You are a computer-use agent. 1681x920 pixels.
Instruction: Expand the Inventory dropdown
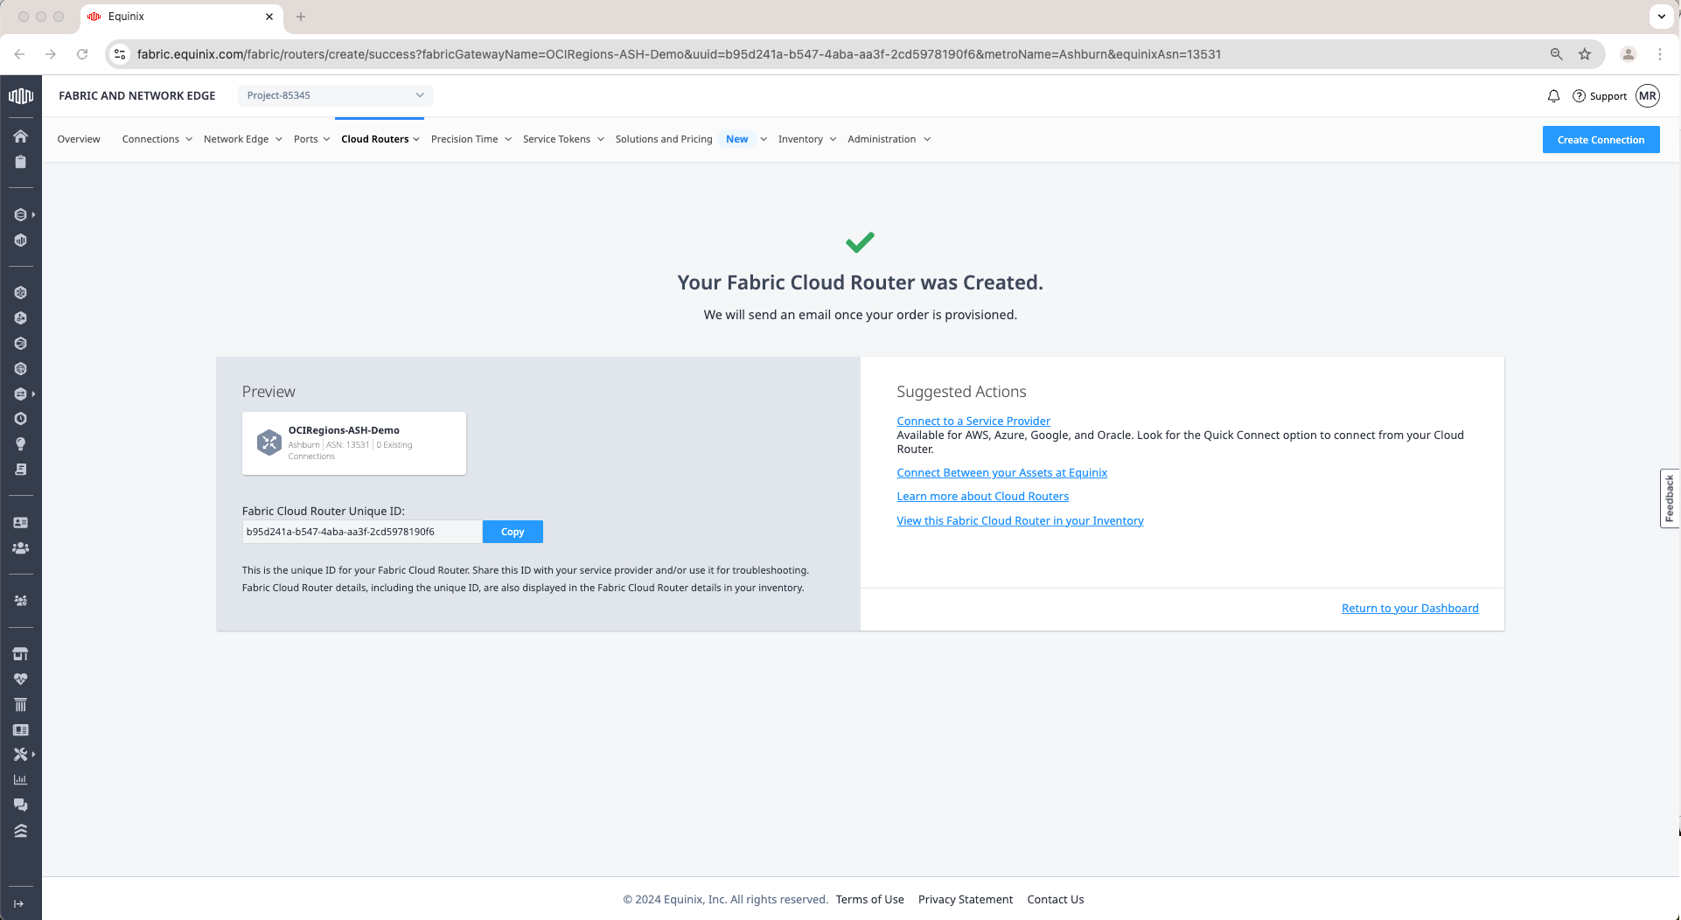[806, 139]
